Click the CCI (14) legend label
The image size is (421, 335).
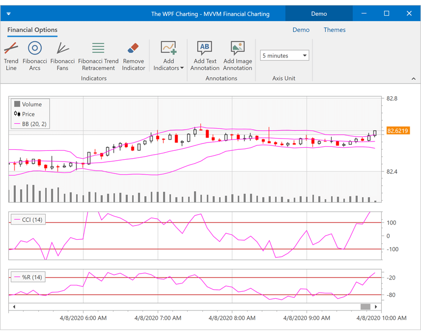[28, 220]
